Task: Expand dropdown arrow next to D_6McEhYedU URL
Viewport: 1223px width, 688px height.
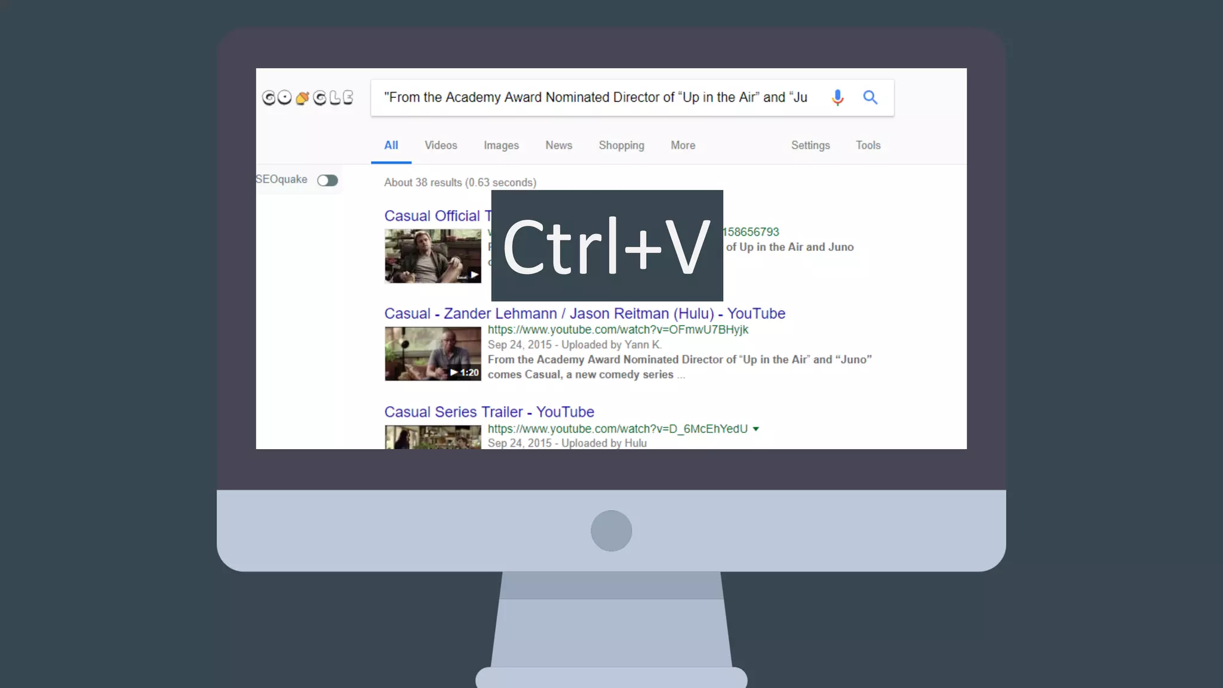Action: (x=756, y=429)
